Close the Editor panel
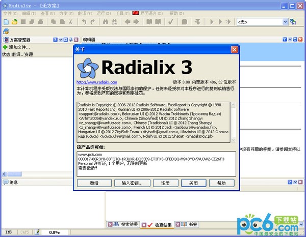Viewport: 306px width, 237px height. pos(300,40)
